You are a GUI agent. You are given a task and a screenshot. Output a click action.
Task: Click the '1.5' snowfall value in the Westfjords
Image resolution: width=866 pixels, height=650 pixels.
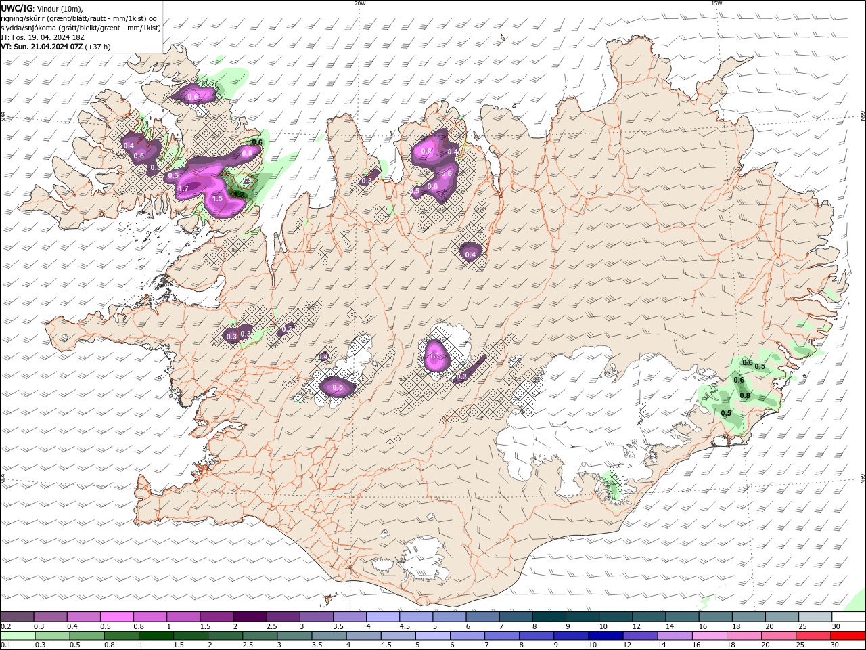click(x=217, y=198)
